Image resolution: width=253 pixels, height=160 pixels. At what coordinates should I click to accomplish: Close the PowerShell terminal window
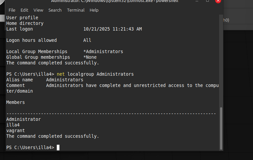tap(218, 1)
